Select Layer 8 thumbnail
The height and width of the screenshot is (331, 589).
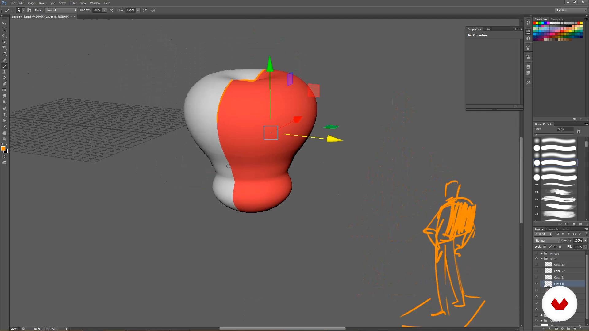click(x=548, y=284)
